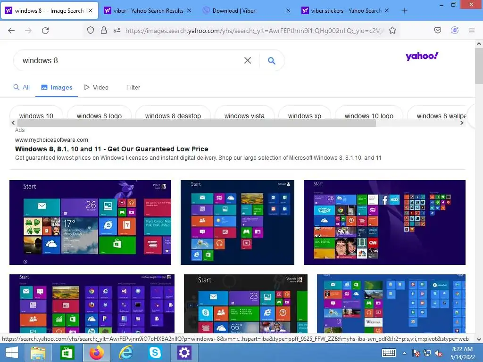
Task: Click the windows 8 logo suggestion chip
Action: tap(99, 116)
